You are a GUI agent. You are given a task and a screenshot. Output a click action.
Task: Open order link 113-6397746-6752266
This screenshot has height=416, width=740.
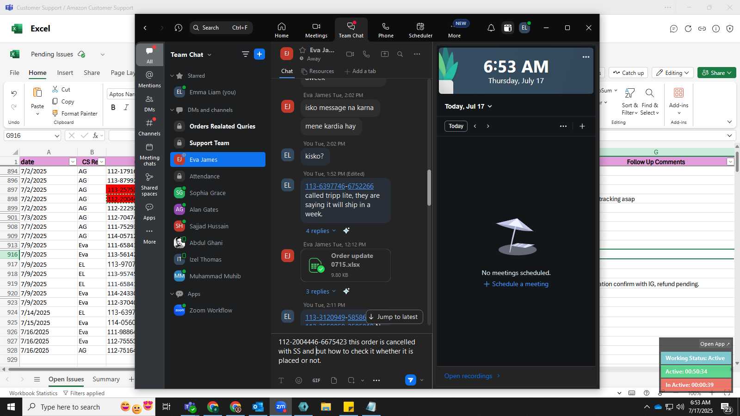click(339, 186)
